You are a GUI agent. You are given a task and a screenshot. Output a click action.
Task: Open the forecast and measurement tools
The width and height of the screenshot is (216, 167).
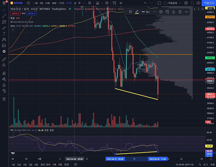(x=4, y=46)
